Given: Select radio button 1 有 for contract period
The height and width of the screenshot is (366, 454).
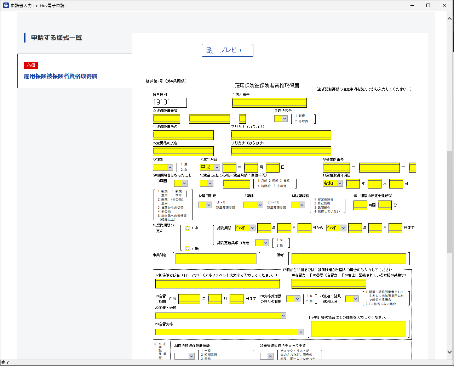Looking at the screenshot, I should coord(188,228).
